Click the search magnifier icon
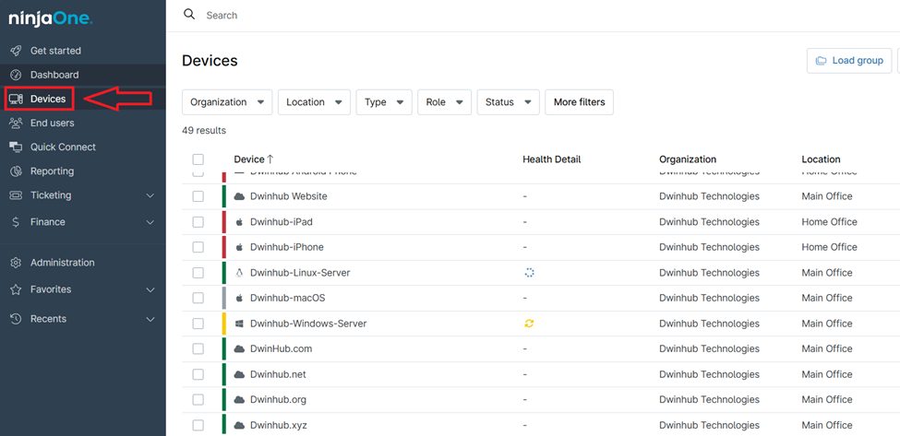 pos(189,15)
